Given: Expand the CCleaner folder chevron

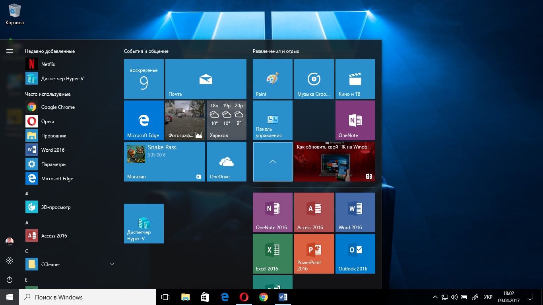Looking at the screenshot, I should point(112,264).
